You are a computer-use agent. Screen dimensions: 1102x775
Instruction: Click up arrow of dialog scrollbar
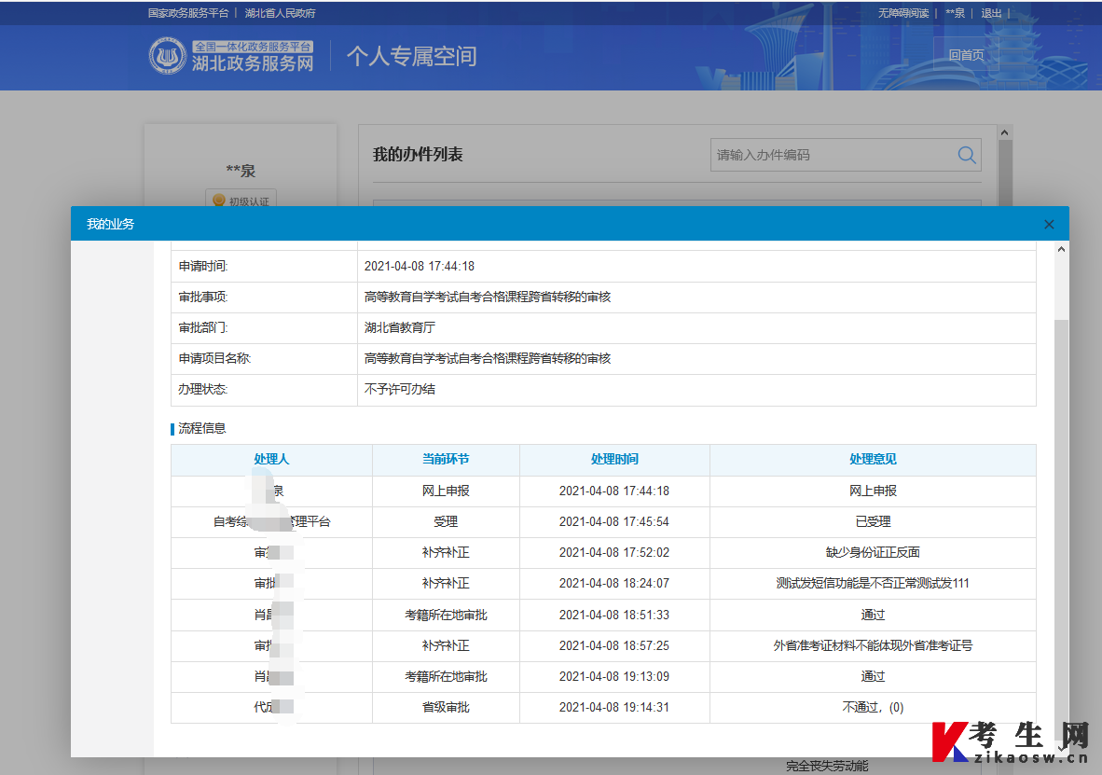1061,249
